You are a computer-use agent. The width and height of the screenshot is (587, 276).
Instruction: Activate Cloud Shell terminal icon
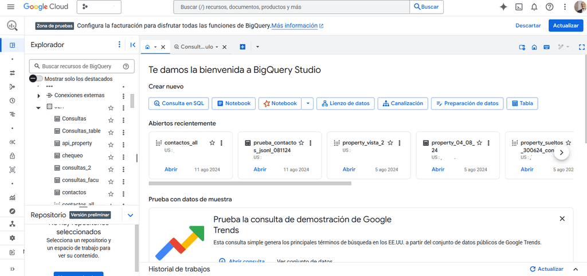[x=519, y=7]
